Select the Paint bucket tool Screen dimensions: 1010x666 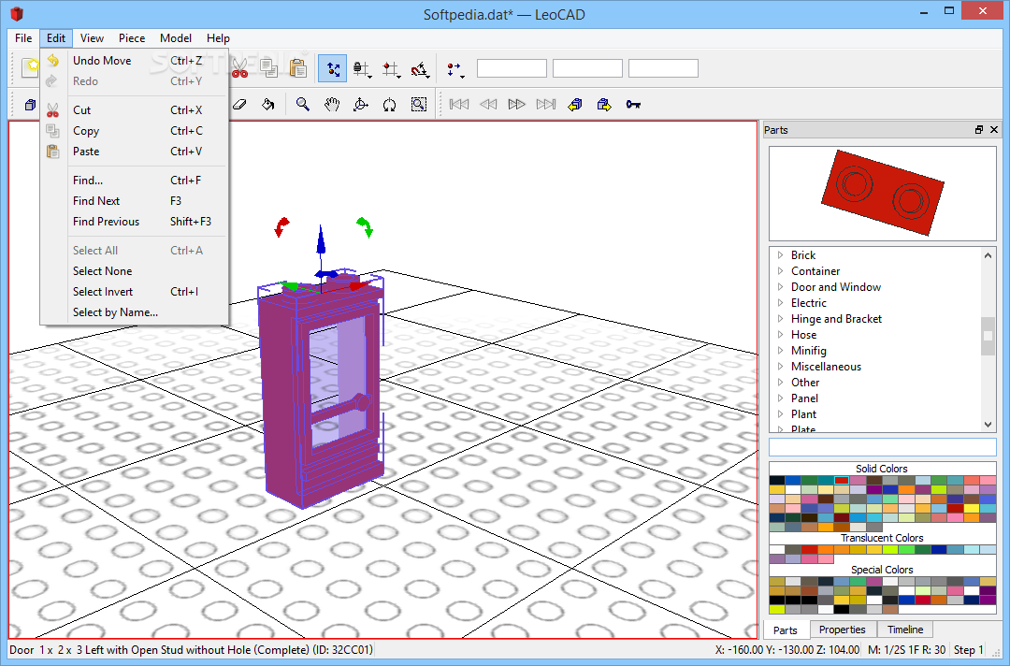coord(268,105)
